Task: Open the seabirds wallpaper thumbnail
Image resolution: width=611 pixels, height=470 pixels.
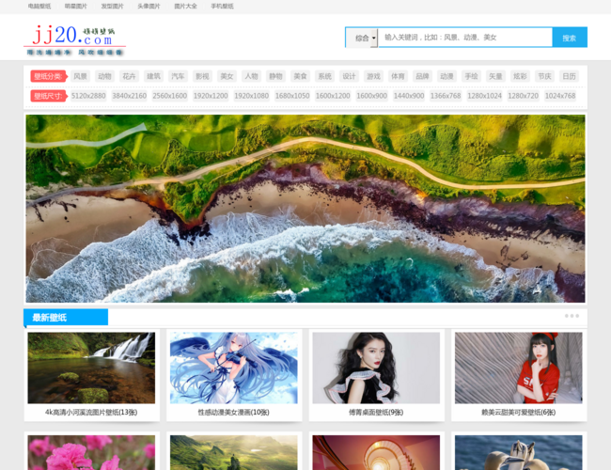Action: 519,452
